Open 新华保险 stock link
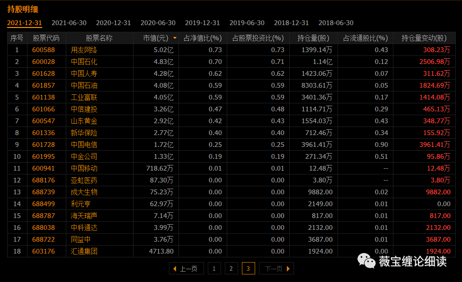Screen dimensions: 462x282 [x=84, y=133]
